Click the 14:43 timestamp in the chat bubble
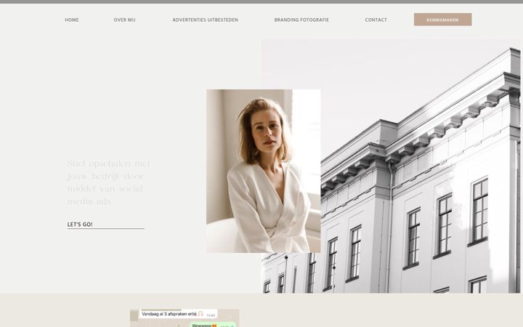Viewport: 523px width, 327px height. point(211,315)
